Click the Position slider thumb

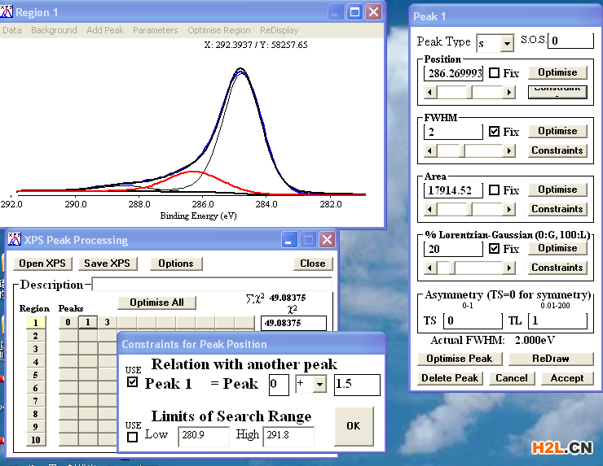click(x=469, y=92)
